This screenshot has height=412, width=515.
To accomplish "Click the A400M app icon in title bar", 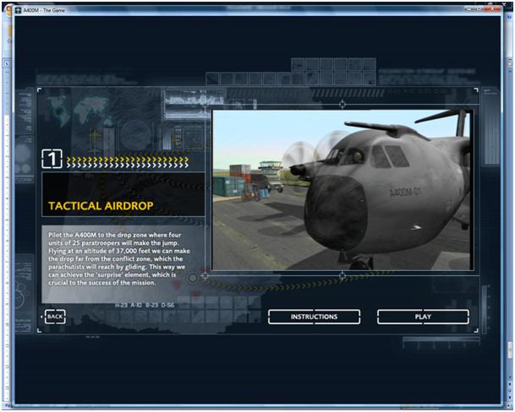I will pyautogui.click(x=19, y=10).
